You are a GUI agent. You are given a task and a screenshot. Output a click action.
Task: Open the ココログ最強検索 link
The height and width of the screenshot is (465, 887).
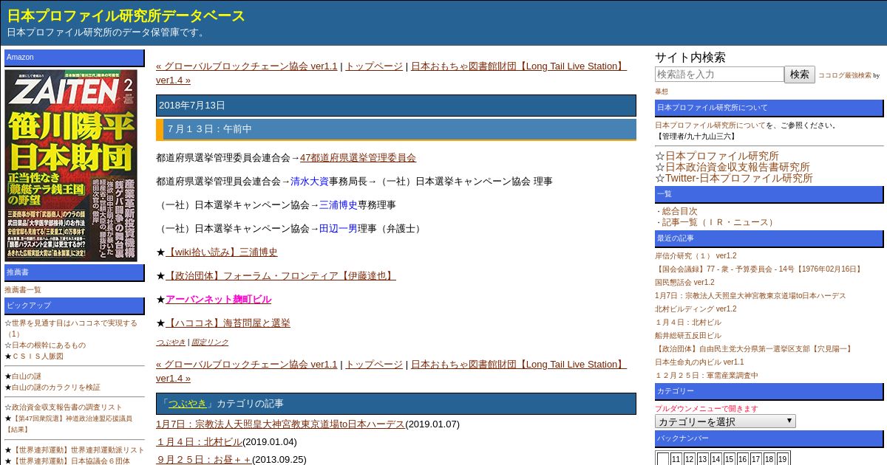tap(844, 75)
